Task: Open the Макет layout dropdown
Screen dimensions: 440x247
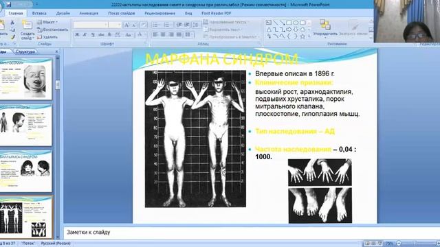Action: pos(47,22)
